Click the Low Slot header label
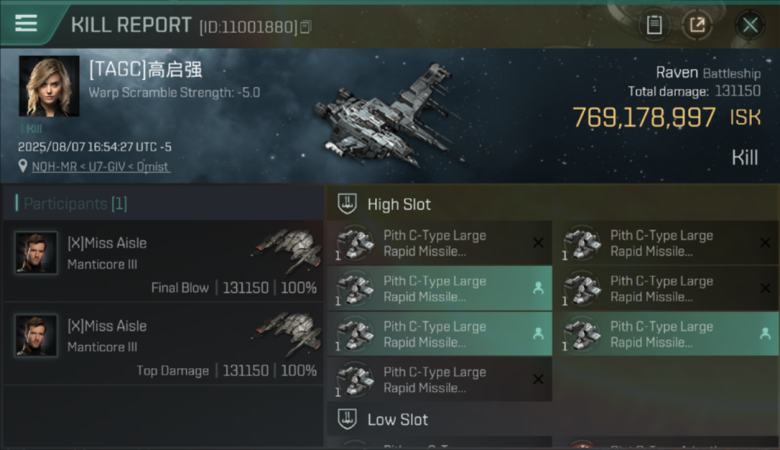The height and width of the screenshot is (450, 780). click(x=398, y=419)
